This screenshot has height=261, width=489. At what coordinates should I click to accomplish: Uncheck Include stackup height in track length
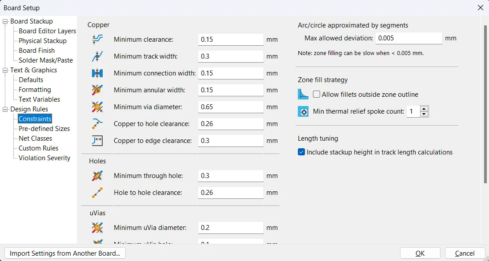[302, 152]
